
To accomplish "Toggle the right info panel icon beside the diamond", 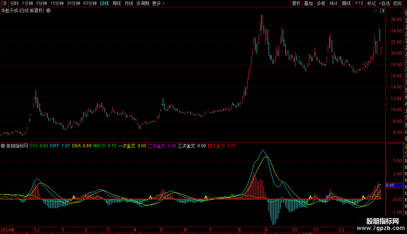I will click(382, 11).
